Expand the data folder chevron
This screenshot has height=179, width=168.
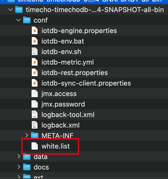tap(19, 157)
